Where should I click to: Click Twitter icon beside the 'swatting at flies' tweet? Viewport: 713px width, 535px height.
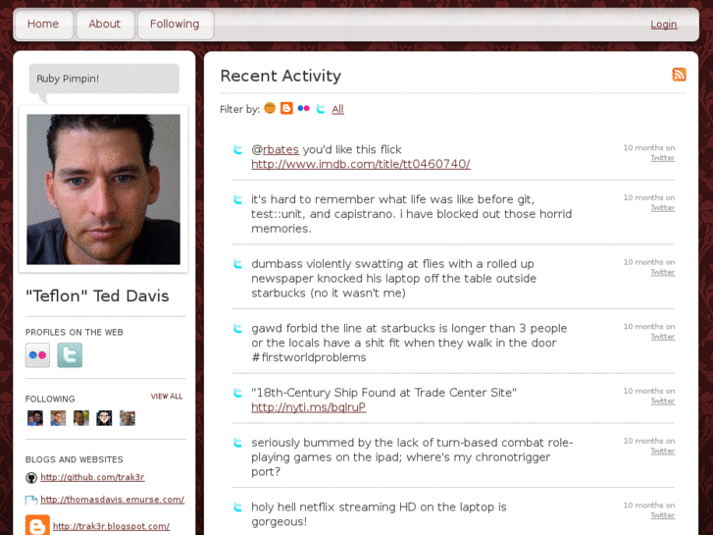pyautogui.click(x=237, y=264)
